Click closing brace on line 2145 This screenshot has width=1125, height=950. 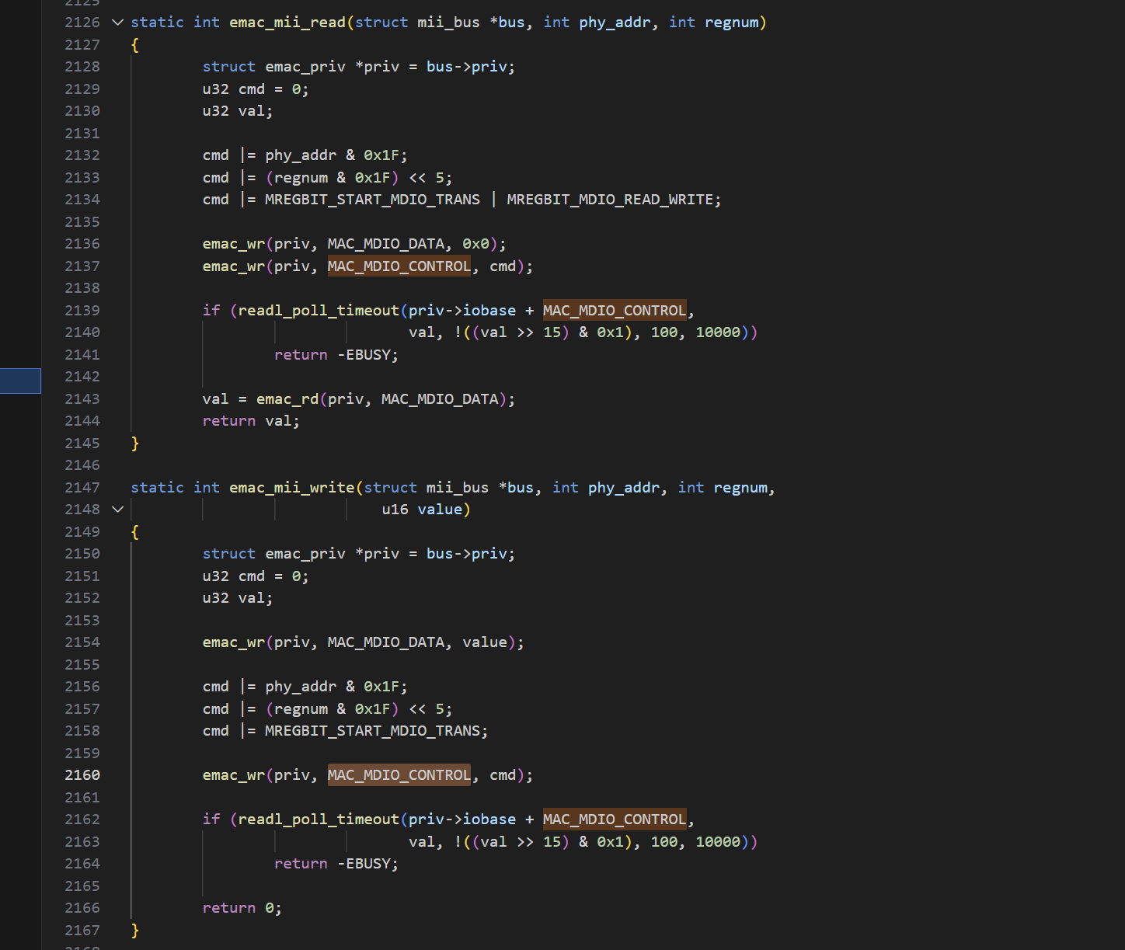click(x=135, y=444)
